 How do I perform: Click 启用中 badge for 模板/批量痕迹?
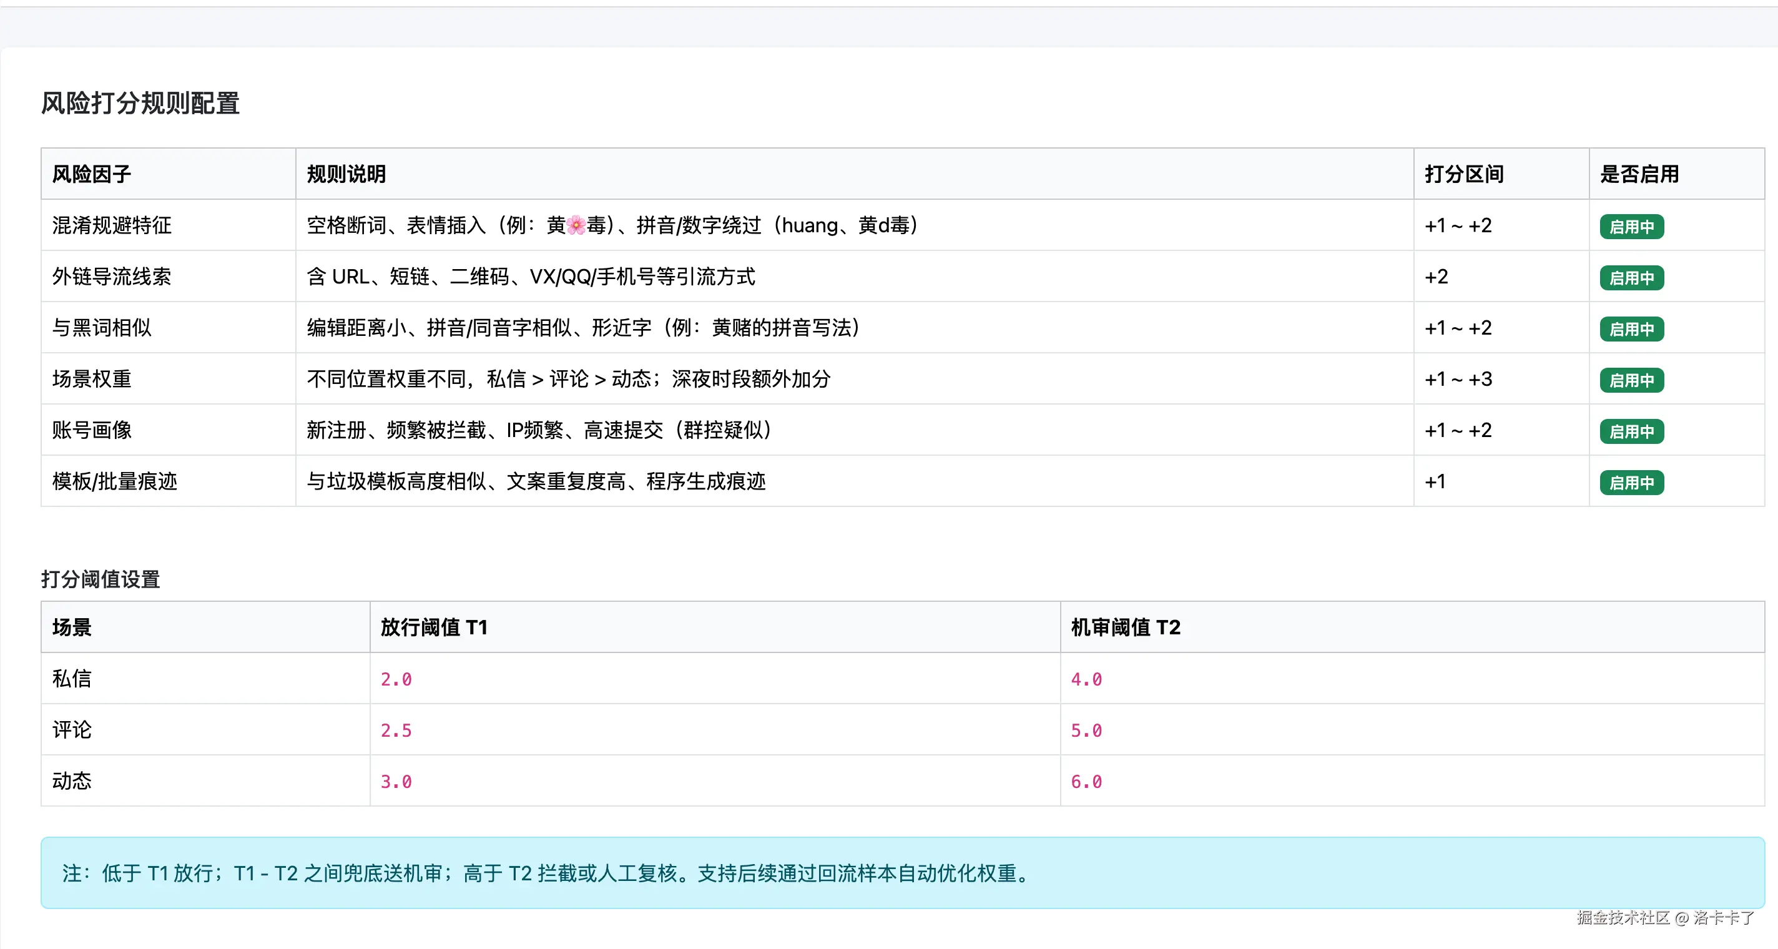point(1631,482)
